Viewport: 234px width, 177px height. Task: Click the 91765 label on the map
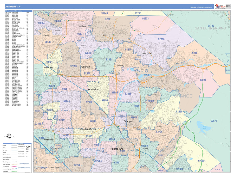tap(138, 13)
